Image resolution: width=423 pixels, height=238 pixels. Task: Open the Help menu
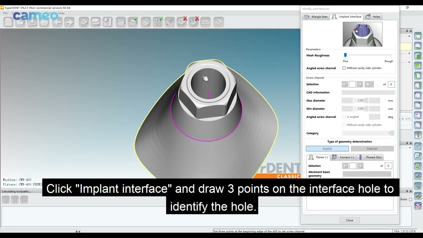tap(61, 13)
